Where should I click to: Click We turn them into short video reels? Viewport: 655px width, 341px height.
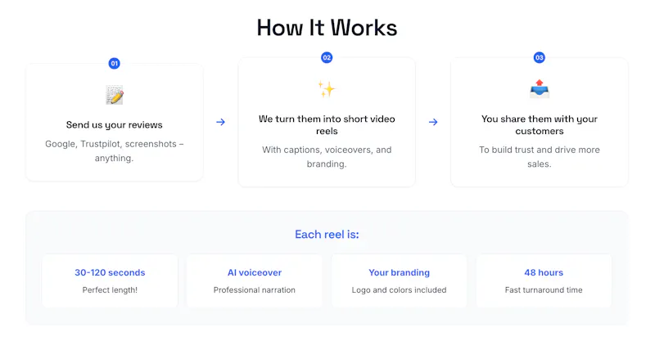(327, 125)
